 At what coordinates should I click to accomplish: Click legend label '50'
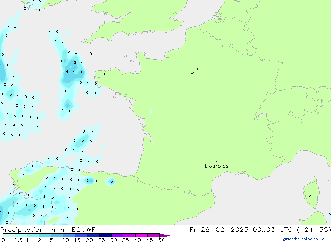(162, 240)
